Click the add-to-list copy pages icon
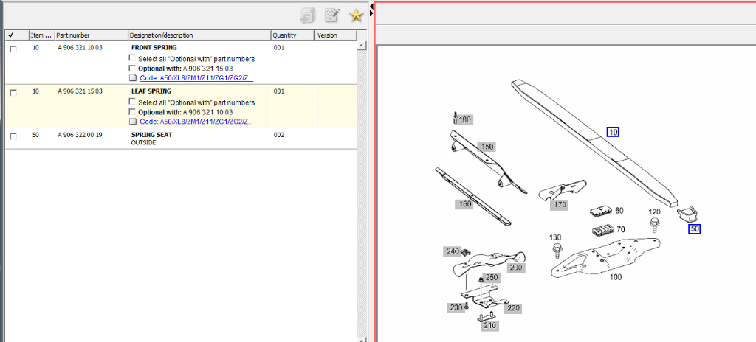Screen dimensions: 756x342 pos(308,15)
